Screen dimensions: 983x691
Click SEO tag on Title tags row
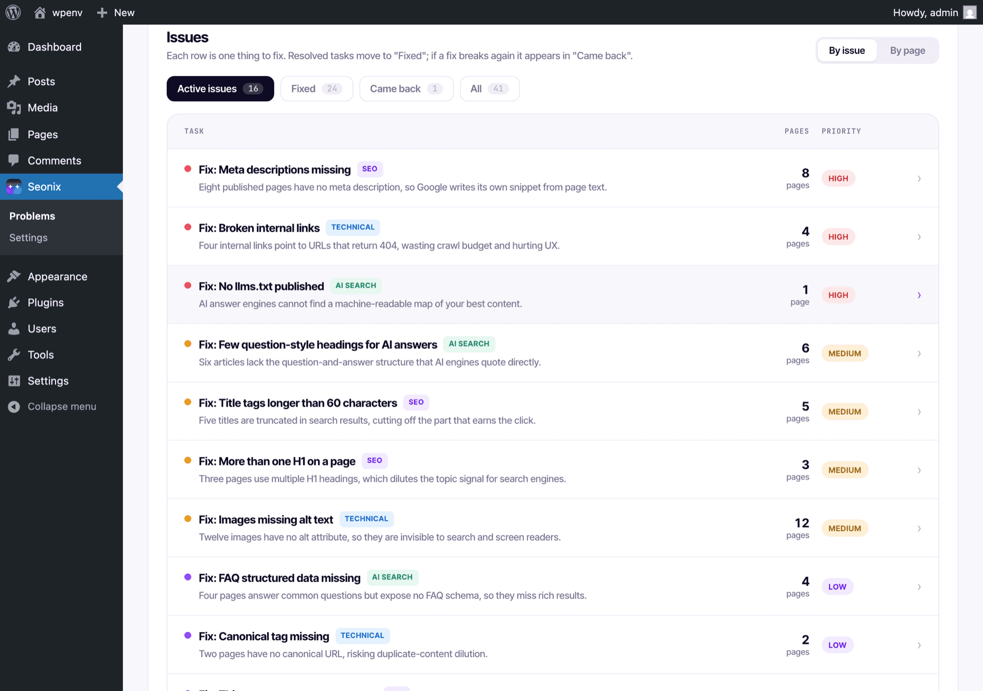[416, 403]
